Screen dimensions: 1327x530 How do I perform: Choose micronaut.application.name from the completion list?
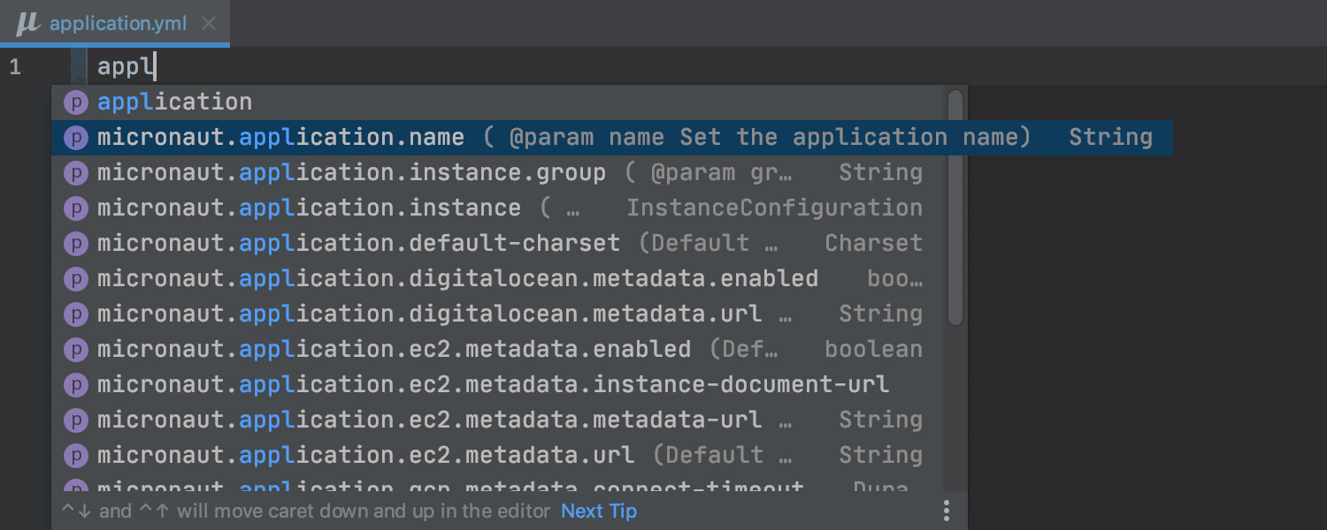pyautogui.click(x=612, y=138)
